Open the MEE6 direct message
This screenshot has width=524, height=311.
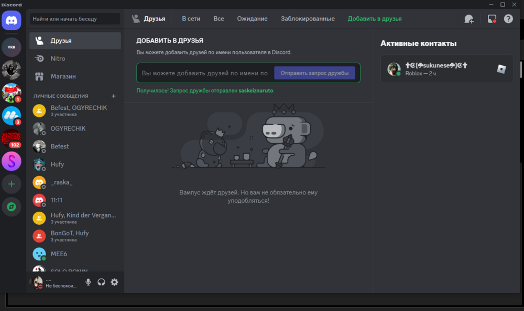(75, 254)
